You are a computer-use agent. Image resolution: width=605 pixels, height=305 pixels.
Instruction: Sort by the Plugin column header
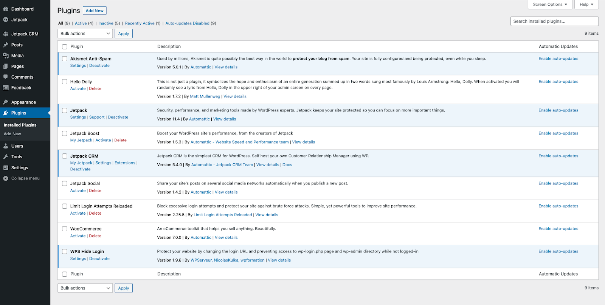coord(77,47)
